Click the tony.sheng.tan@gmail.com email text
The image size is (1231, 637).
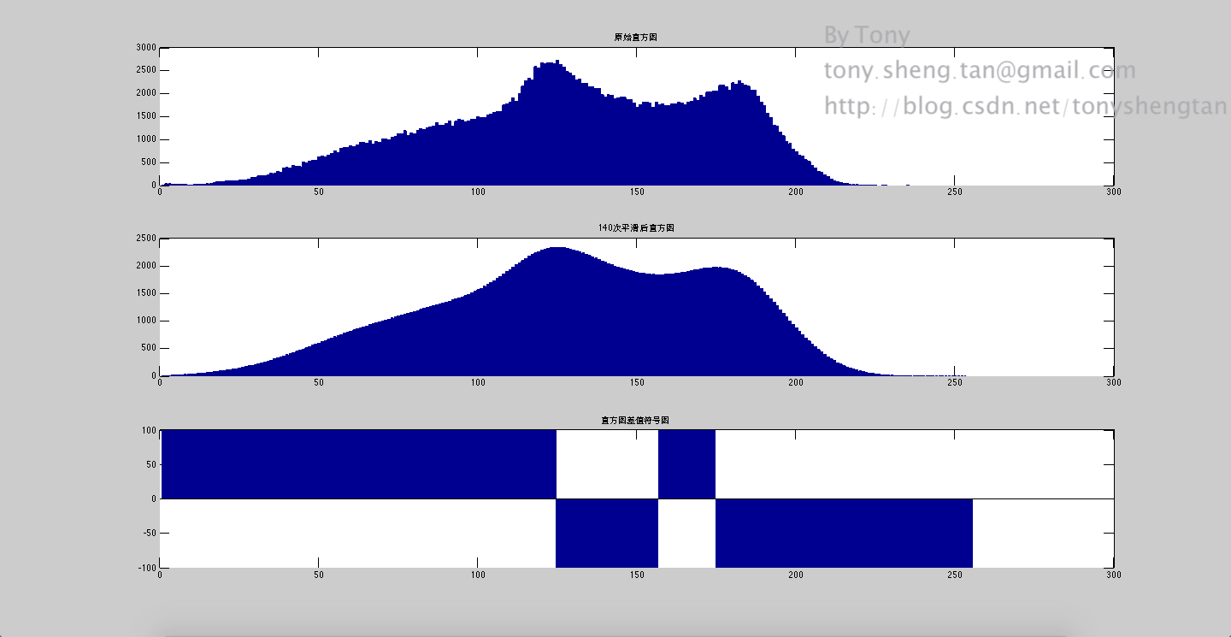click(980, 71)
